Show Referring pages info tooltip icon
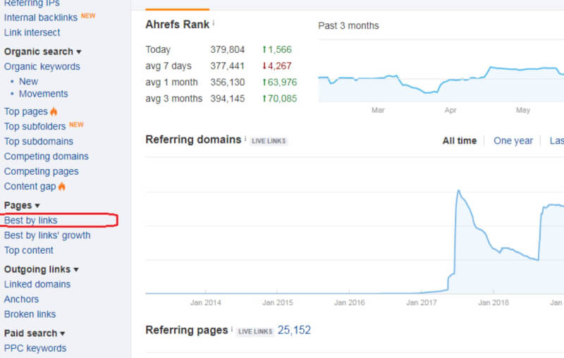Viewport: 564px width, 358px height. 232,329
